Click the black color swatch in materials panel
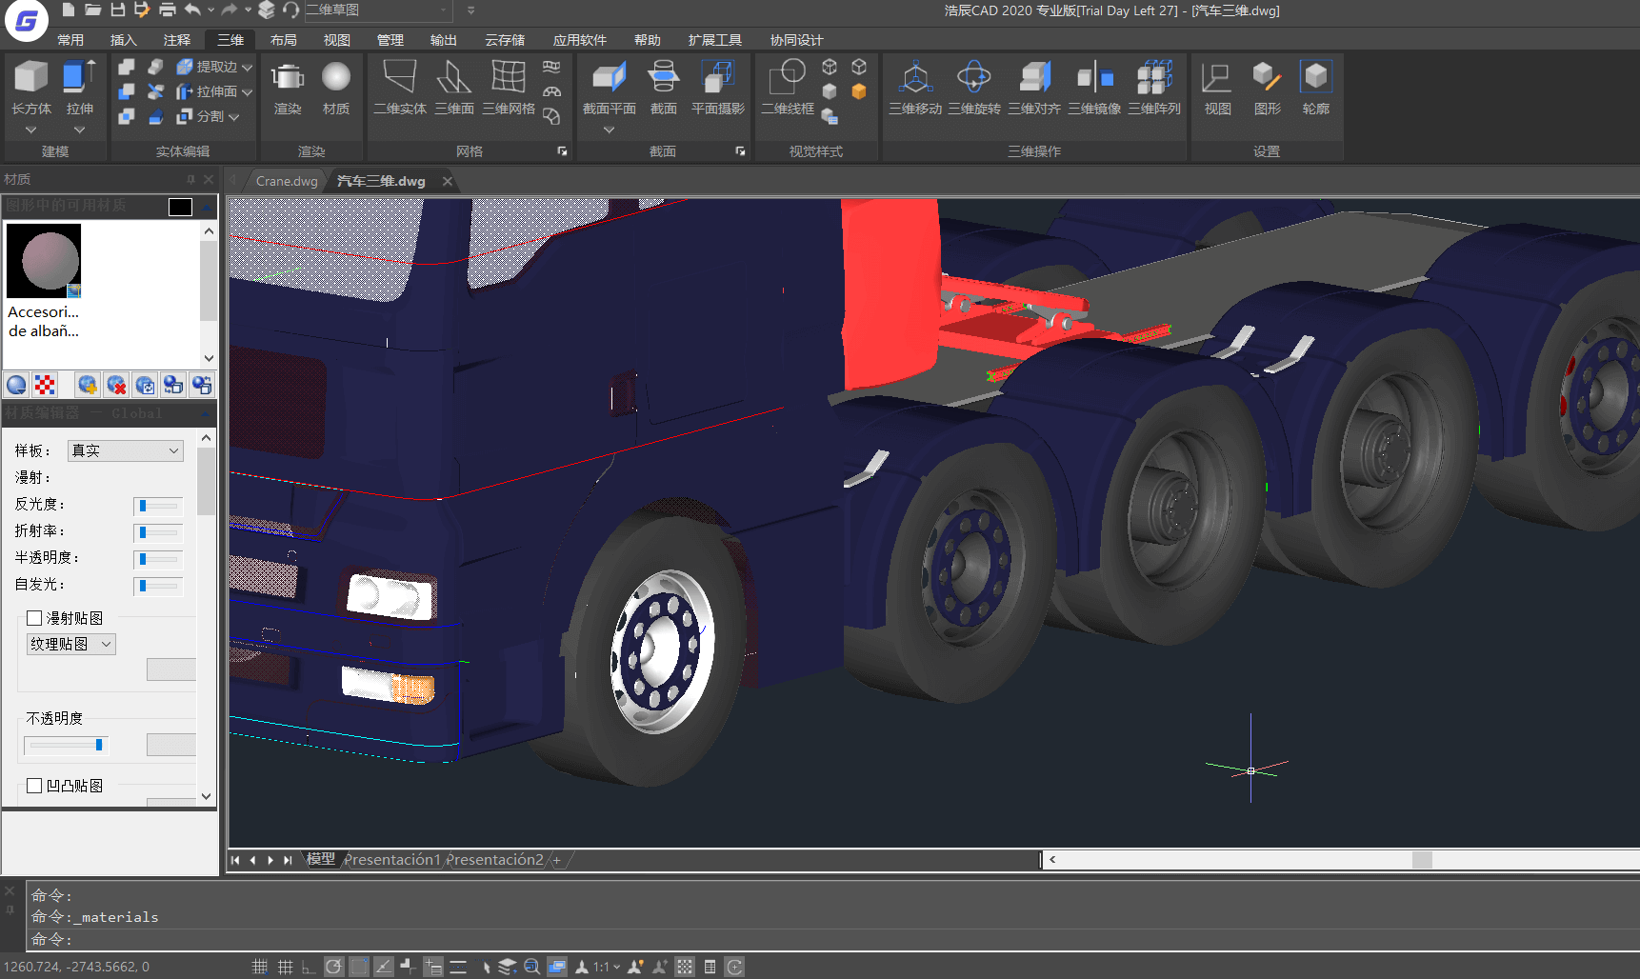Screen dimensions: 1640x979 coord(180,207)
